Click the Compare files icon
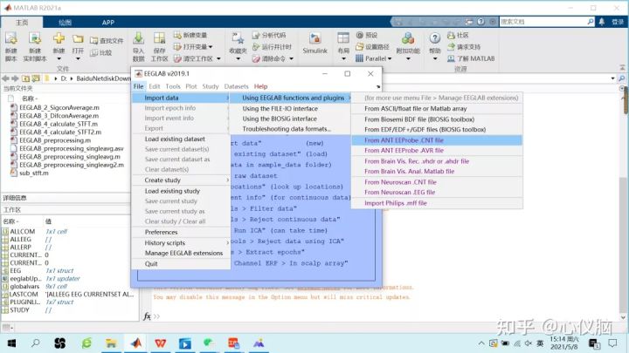Screen dimensions: 629x353 [93, 52]
